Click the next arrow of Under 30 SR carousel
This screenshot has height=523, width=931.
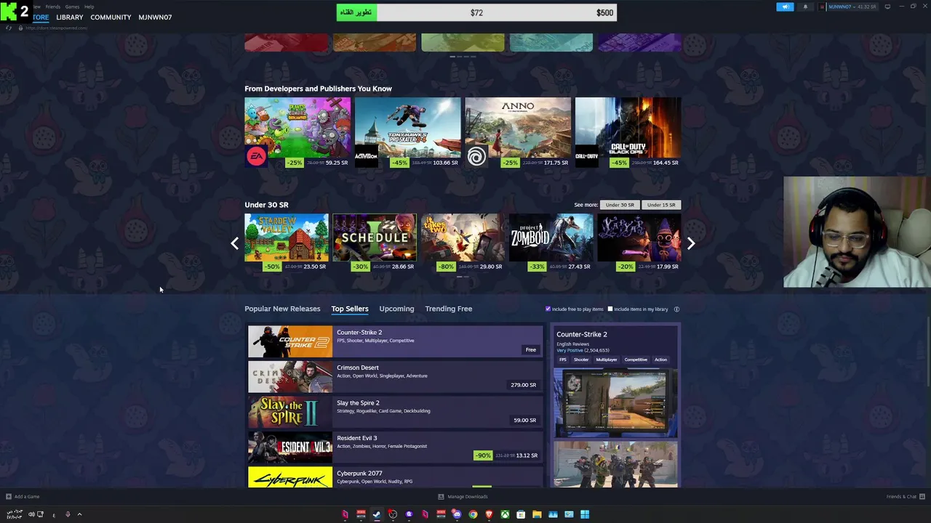point(691,244)
